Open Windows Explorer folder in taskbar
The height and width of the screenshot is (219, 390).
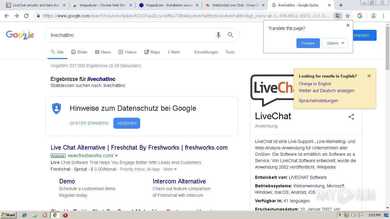point(34,215)
